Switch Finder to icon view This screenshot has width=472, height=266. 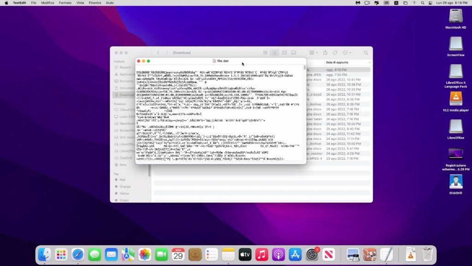[x=265, y=52]
